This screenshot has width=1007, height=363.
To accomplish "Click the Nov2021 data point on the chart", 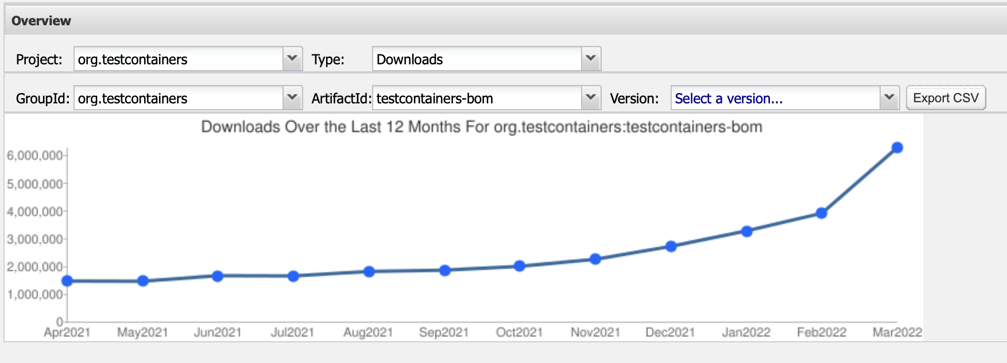I will pos(595,259).
